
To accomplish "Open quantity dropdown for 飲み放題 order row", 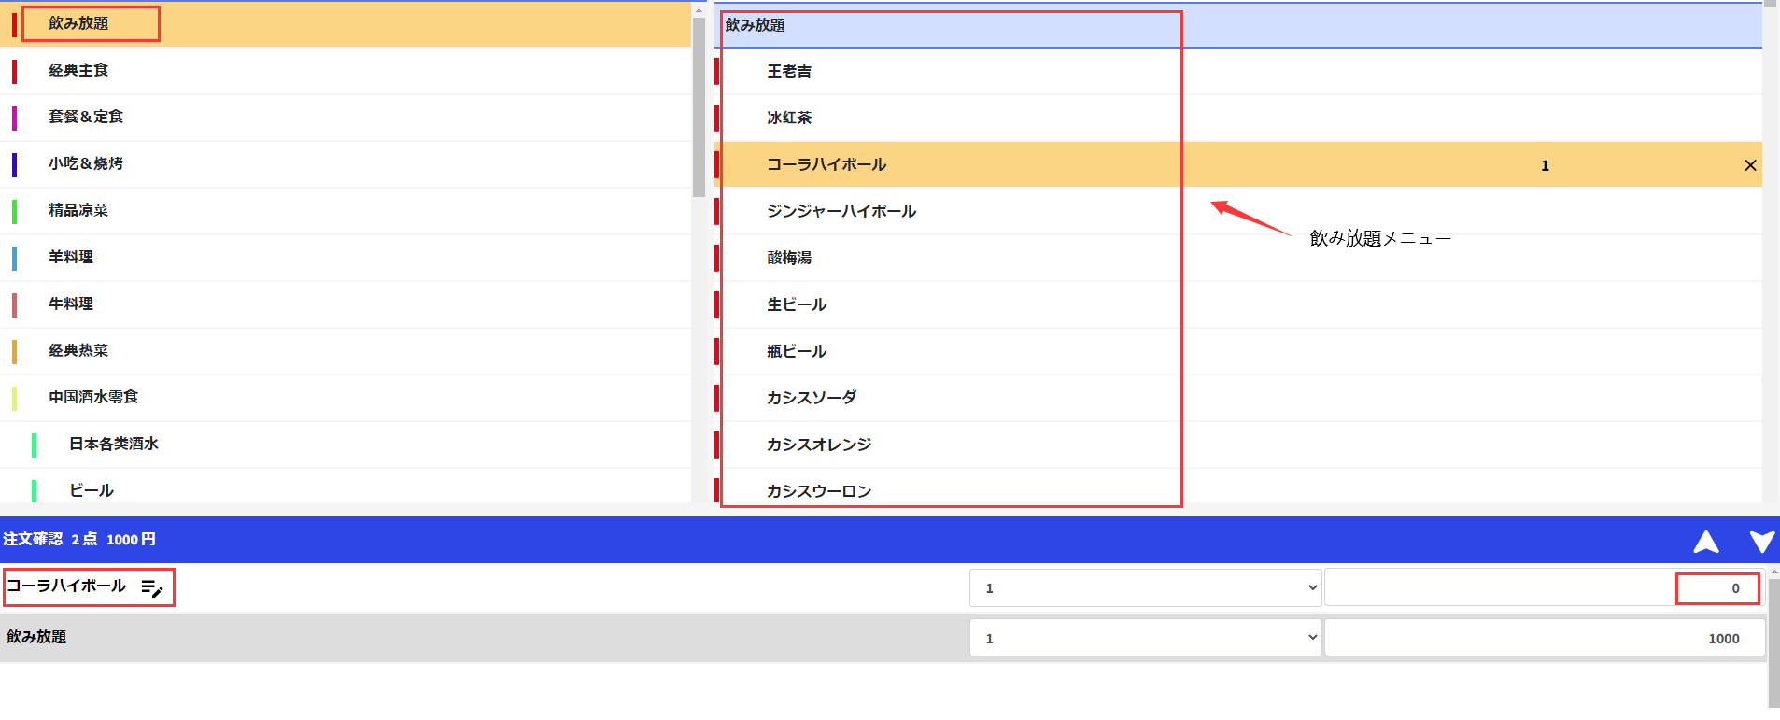I will (1145, 639).
